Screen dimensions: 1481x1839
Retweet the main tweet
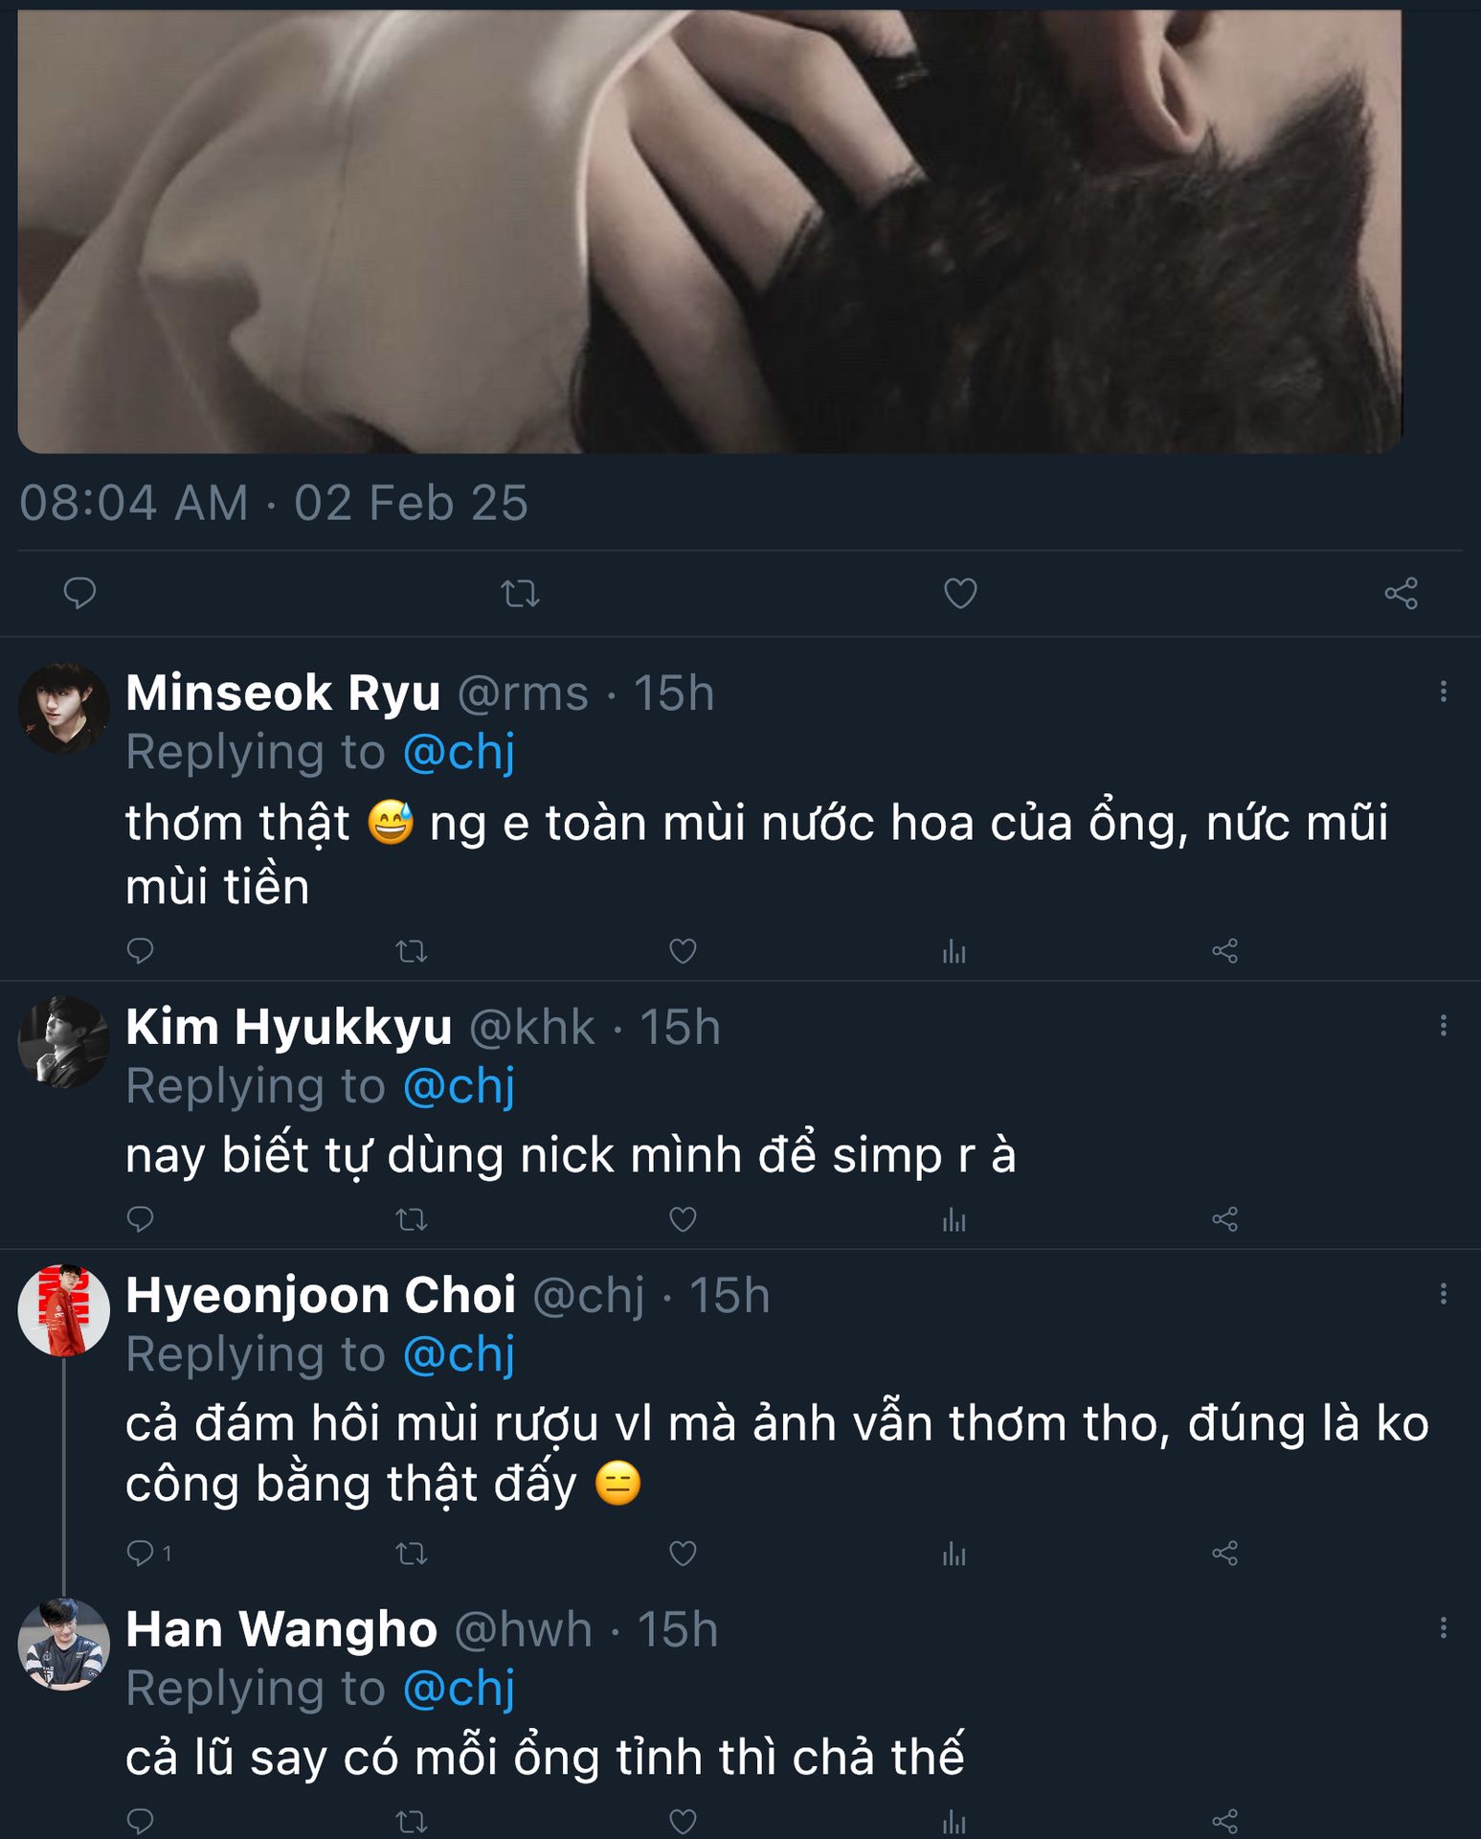coord(520,594)
